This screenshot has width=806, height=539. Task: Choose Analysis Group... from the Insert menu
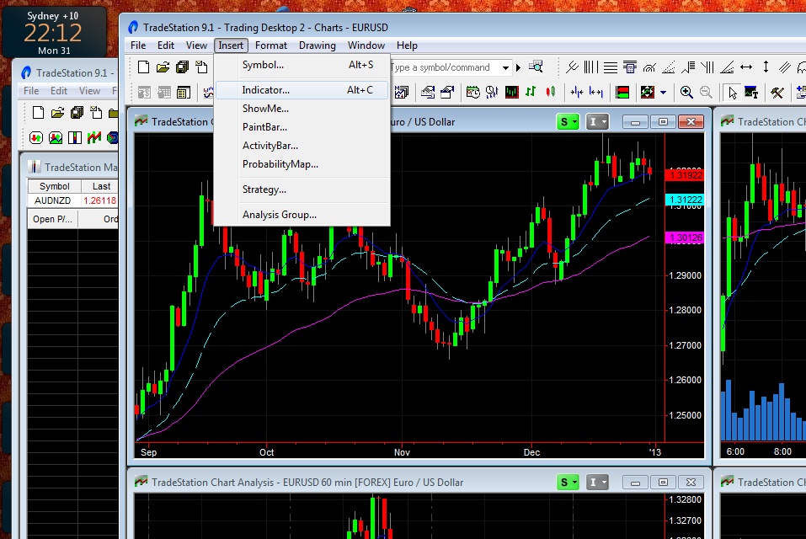point(302,214)
